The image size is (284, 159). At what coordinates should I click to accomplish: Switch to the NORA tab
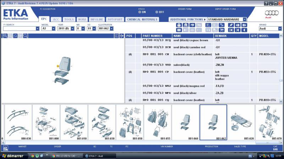[82, 19]
